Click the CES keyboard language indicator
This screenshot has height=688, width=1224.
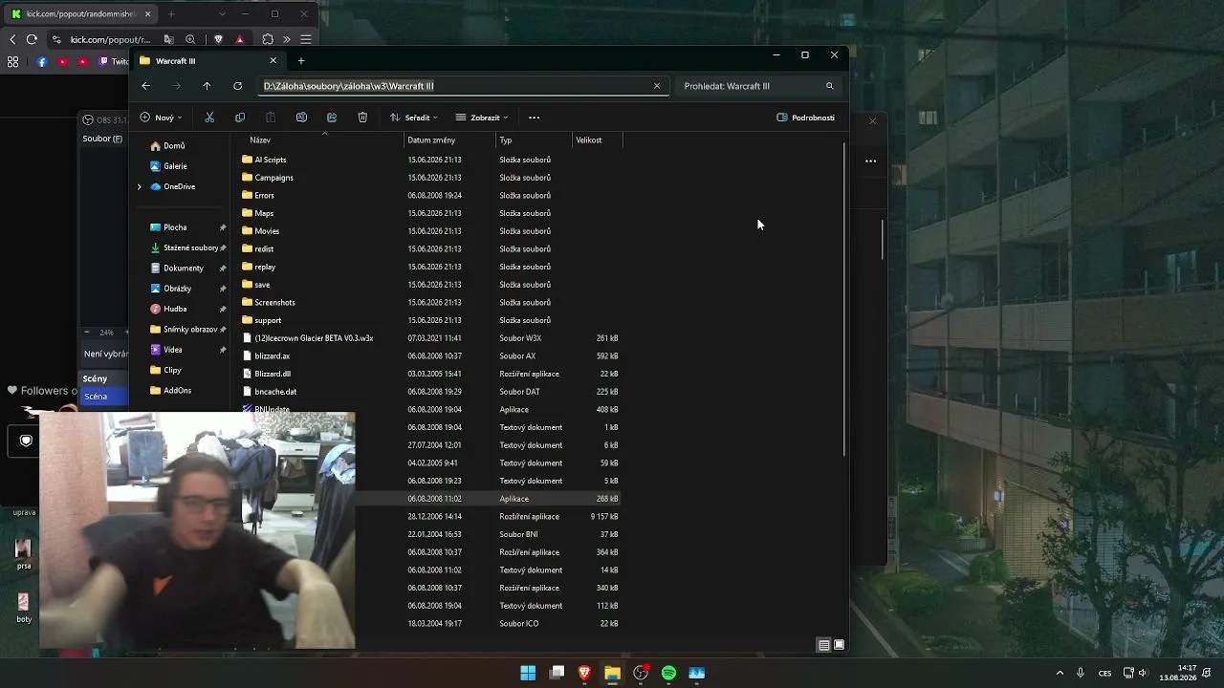pyautogui.click(x=1105, y=673)
